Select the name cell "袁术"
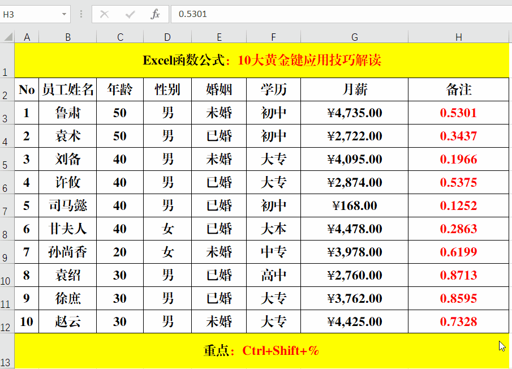The height and width of the screenshot is (369, 512). click(x=67, y=136)
